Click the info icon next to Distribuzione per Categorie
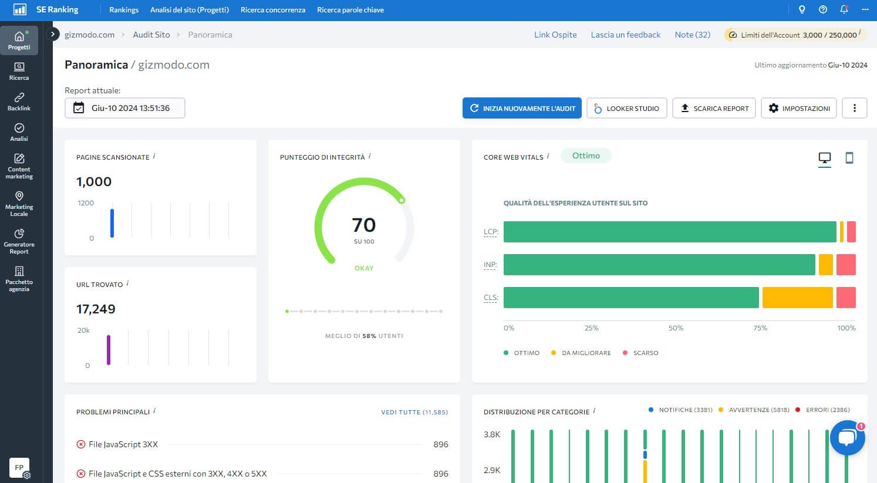 594,411
